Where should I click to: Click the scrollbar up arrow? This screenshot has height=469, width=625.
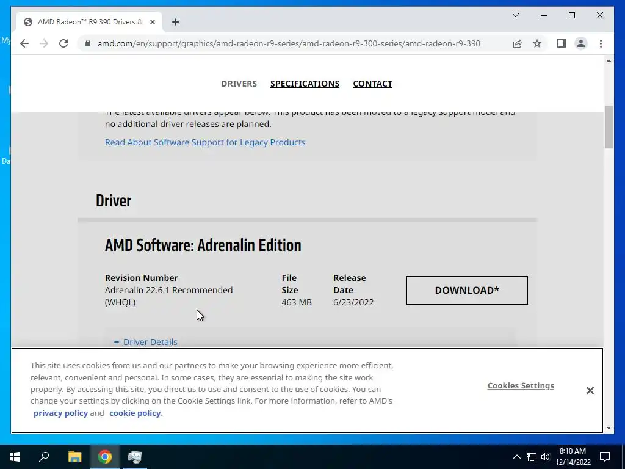pyautogui.click(x=609, y=60)
